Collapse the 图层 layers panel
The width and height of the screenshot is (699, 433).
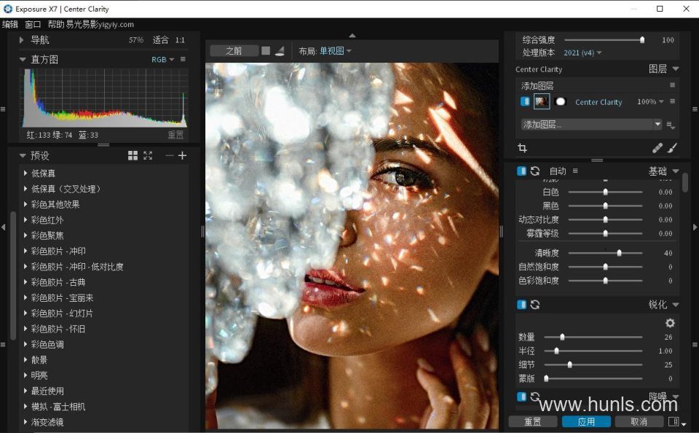pos(676,69)
